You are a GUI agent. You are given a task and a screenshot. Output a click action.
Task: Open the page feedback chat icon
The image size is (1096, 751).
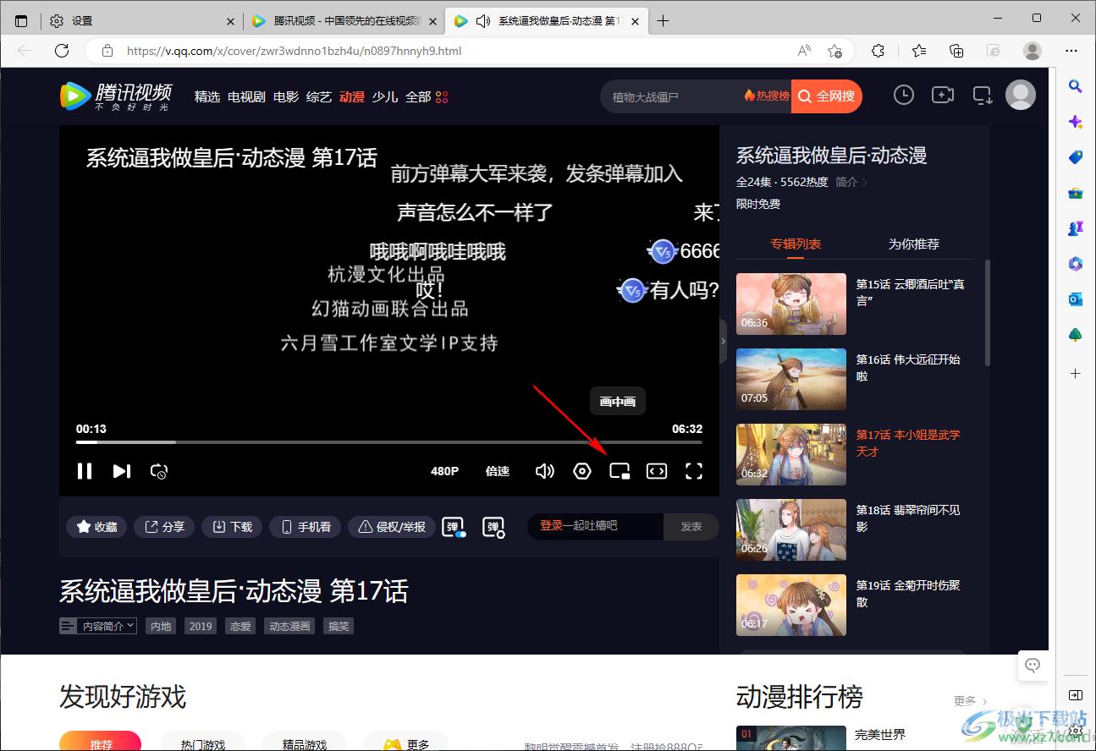point(1033,665)
